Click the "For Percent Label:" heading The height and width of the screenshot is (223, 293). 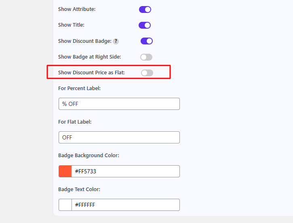[x=79, y=88]
